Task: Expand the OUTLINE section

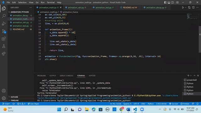Action: click(x=21, y=97)
